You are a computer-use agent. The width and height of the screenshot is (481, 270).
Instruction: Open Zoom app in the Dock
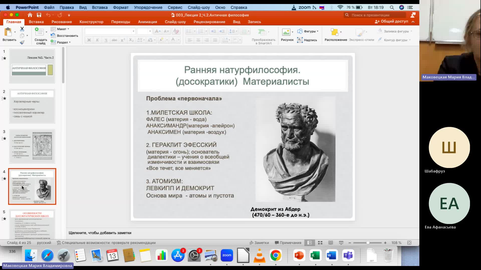point(227,255)
